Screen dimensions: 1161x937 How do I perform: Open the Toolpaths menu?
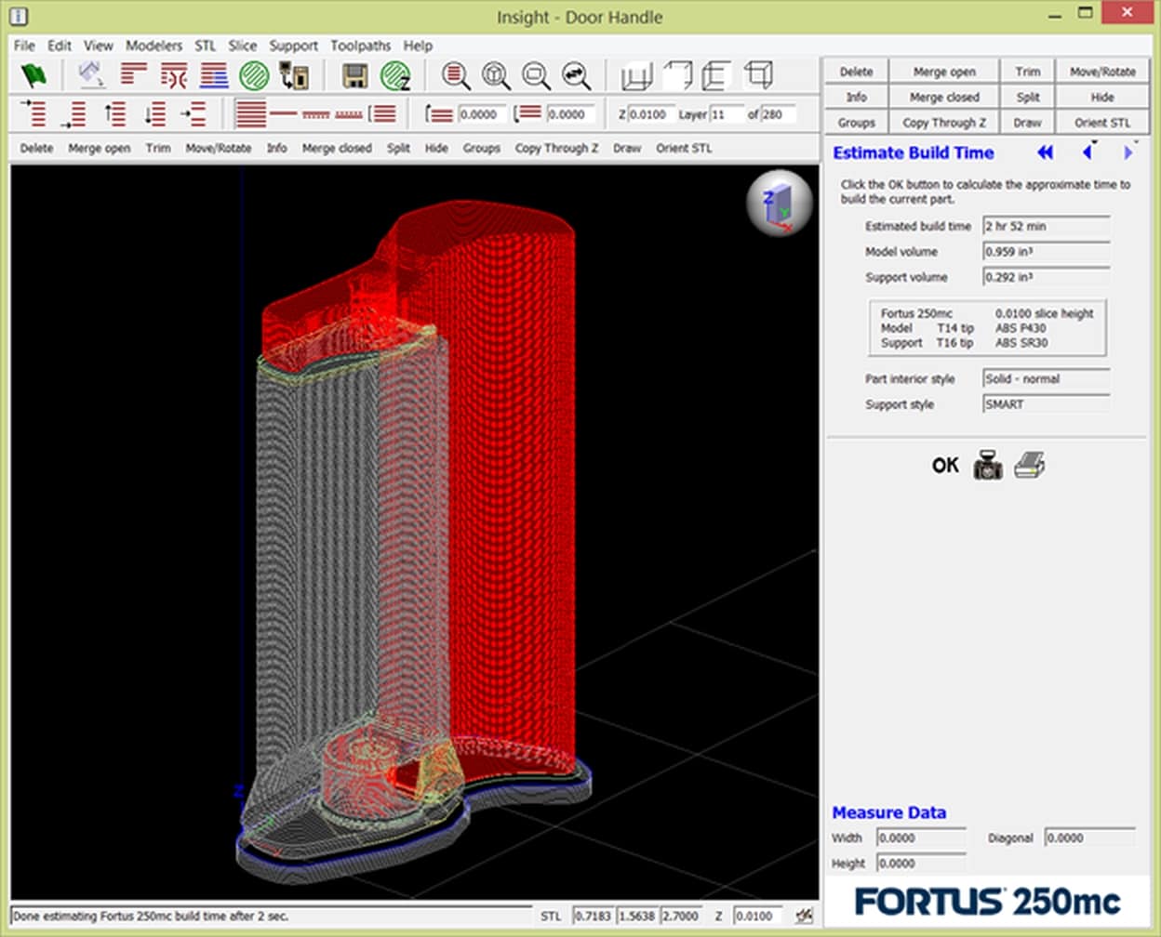pos(360,46)
